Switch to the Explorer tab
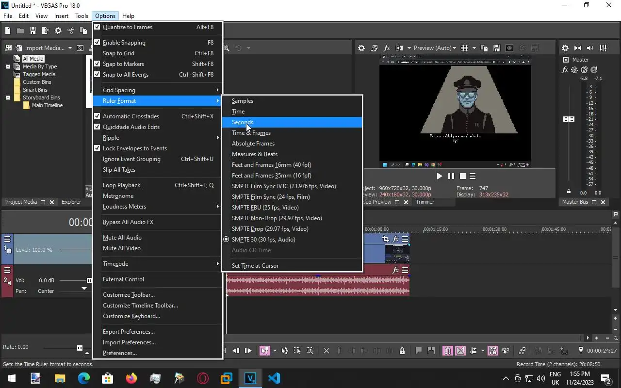The height and width of the screenshot is (388, 621). pyautogui.click(x=71, y=202)
